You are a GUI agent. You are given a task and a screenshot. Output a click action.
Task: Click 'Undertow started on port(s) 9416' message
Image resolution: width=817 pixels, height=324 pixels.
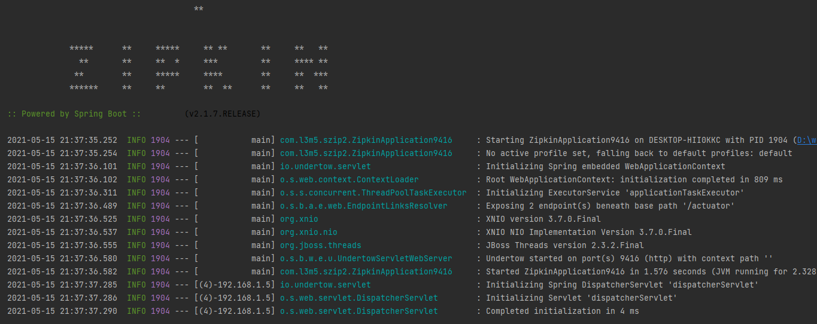pyautogui.click(x=629, y=259)
